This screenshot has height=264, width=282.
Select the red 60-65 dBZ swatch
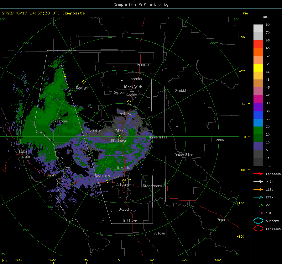pos(258,44)
